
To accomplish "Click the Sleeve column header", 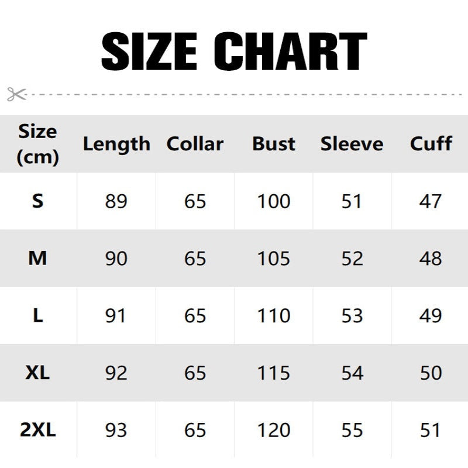I will coord(352,144).
